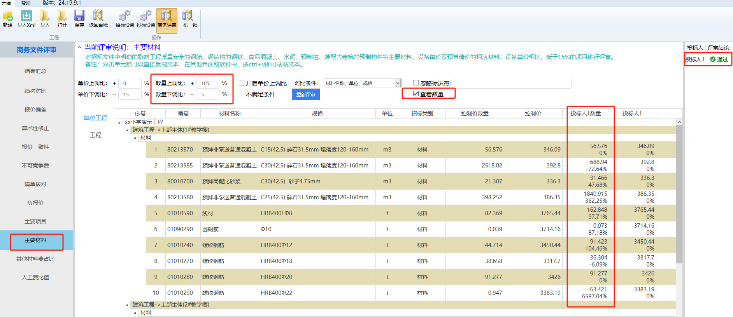Collapse the 当前评审说明 description panel

[x=80, y=47]
